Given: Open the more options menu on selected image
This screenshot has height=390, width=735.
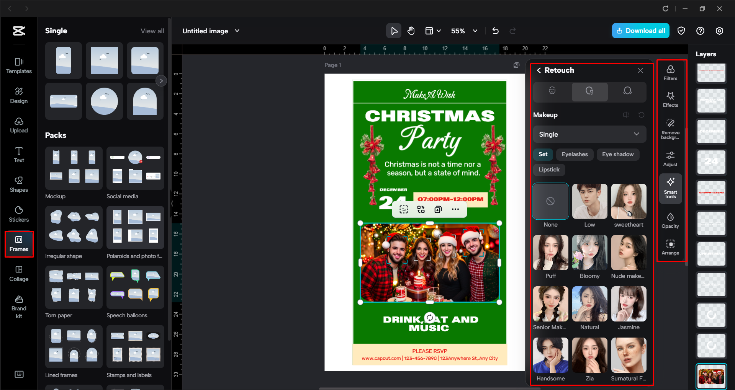Looking at the screenshot, I should 455,209.
